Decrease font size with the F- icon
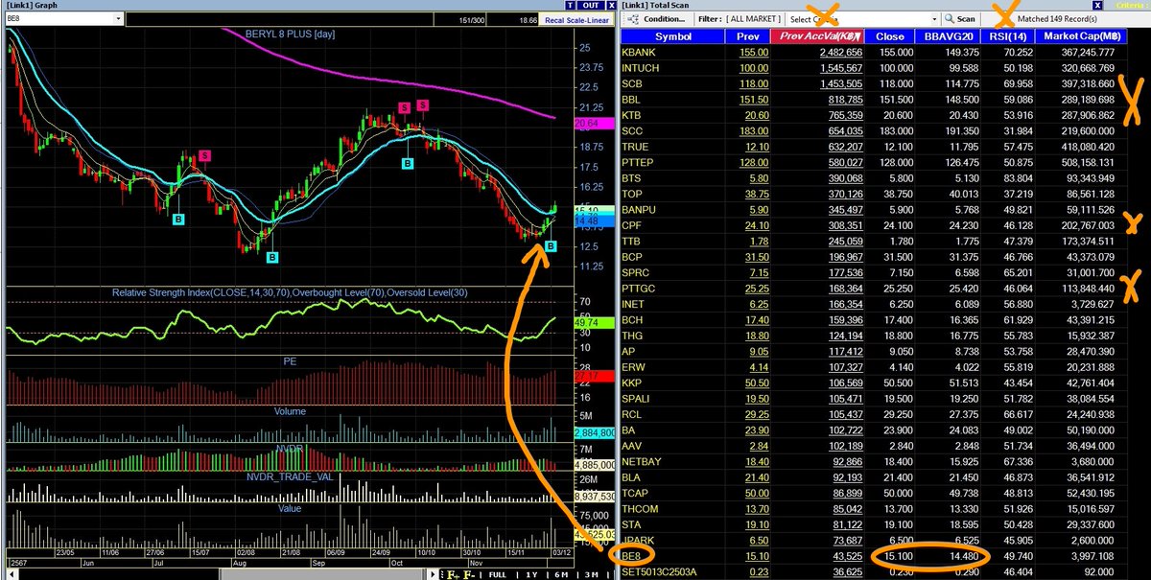The width and height of the screenshot is (1151, 580). 469,574
